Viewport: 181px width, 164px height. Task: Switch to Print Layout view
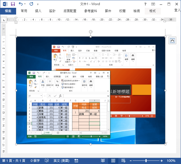click(113, 161)
